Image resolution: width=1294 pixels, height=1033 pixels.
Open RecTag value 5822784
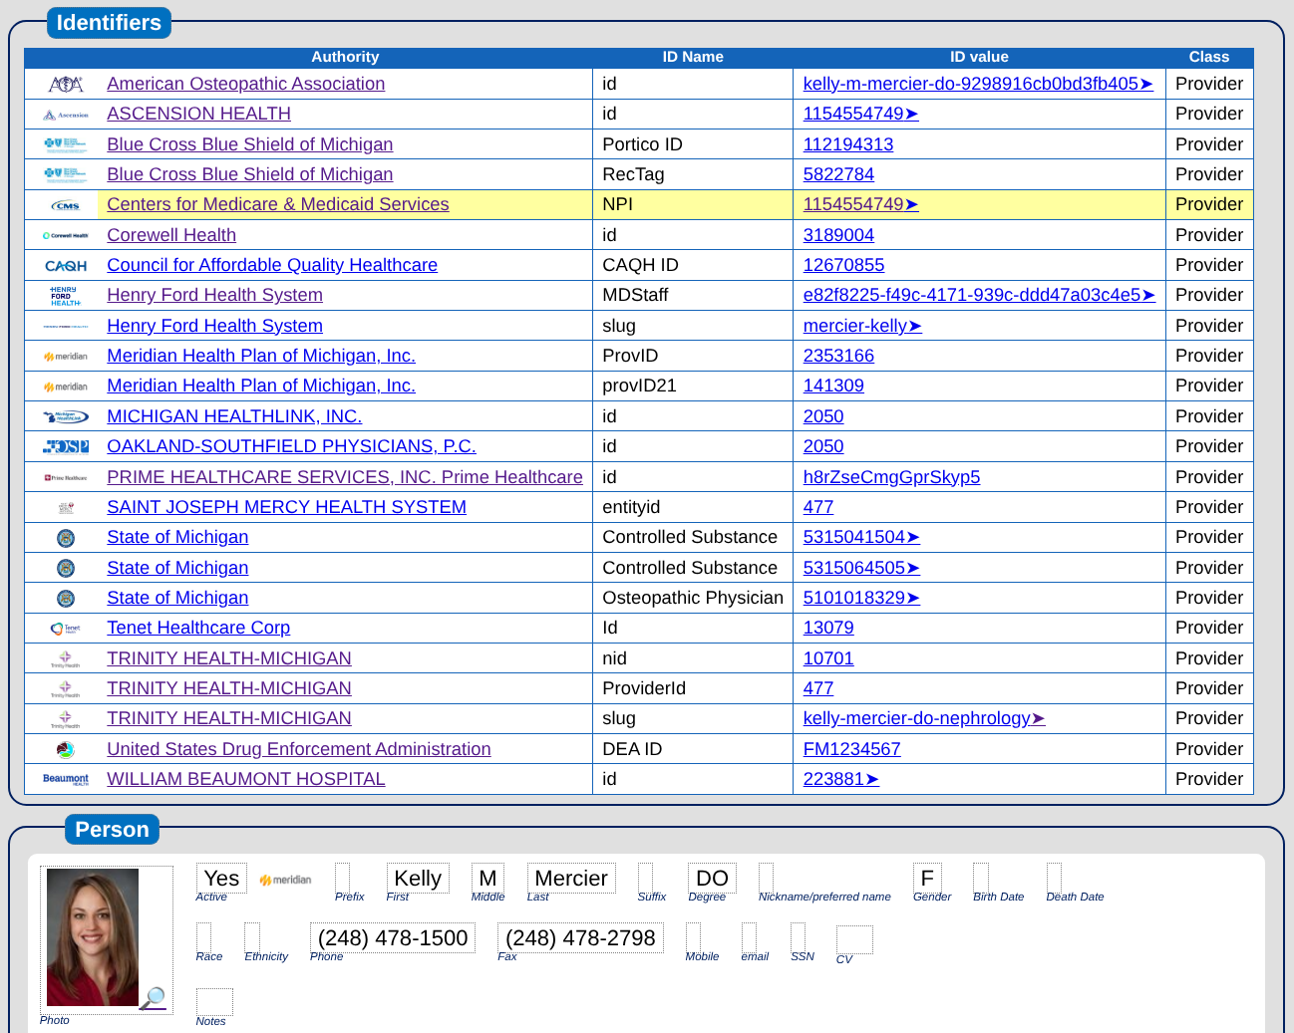tap(838, 174)
